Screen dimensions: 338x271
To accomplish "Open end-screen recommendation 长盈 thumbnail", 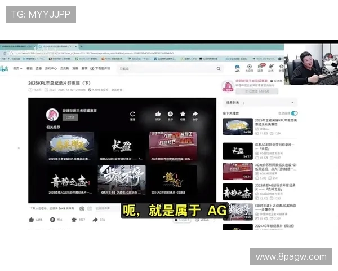I will (121, 146).
